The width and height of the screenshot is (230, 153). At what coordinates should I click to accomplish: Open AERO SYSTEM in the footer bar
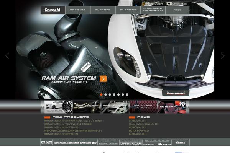[108, 140]
